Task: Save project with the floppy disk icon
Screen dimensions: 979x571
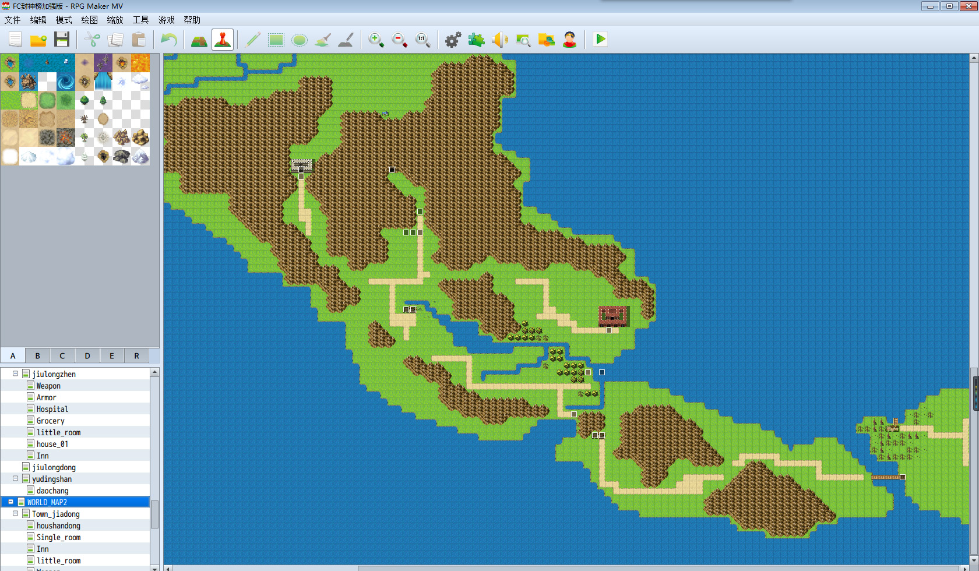Action: (62, 40)
